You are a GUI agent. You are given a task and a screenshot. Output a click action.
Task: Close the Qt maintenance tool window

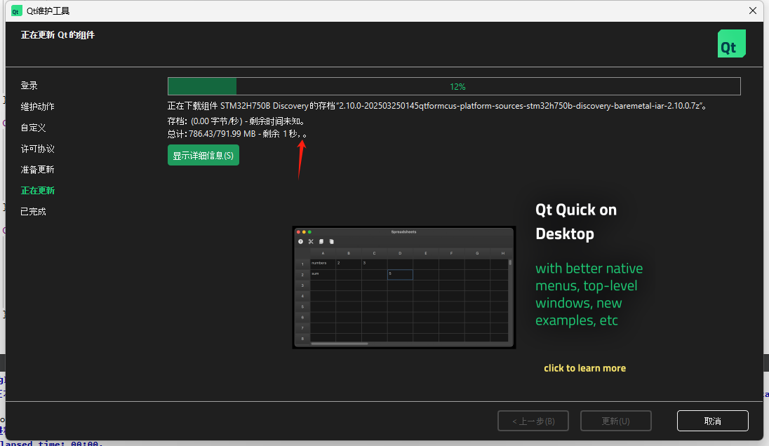click(753, 11)
